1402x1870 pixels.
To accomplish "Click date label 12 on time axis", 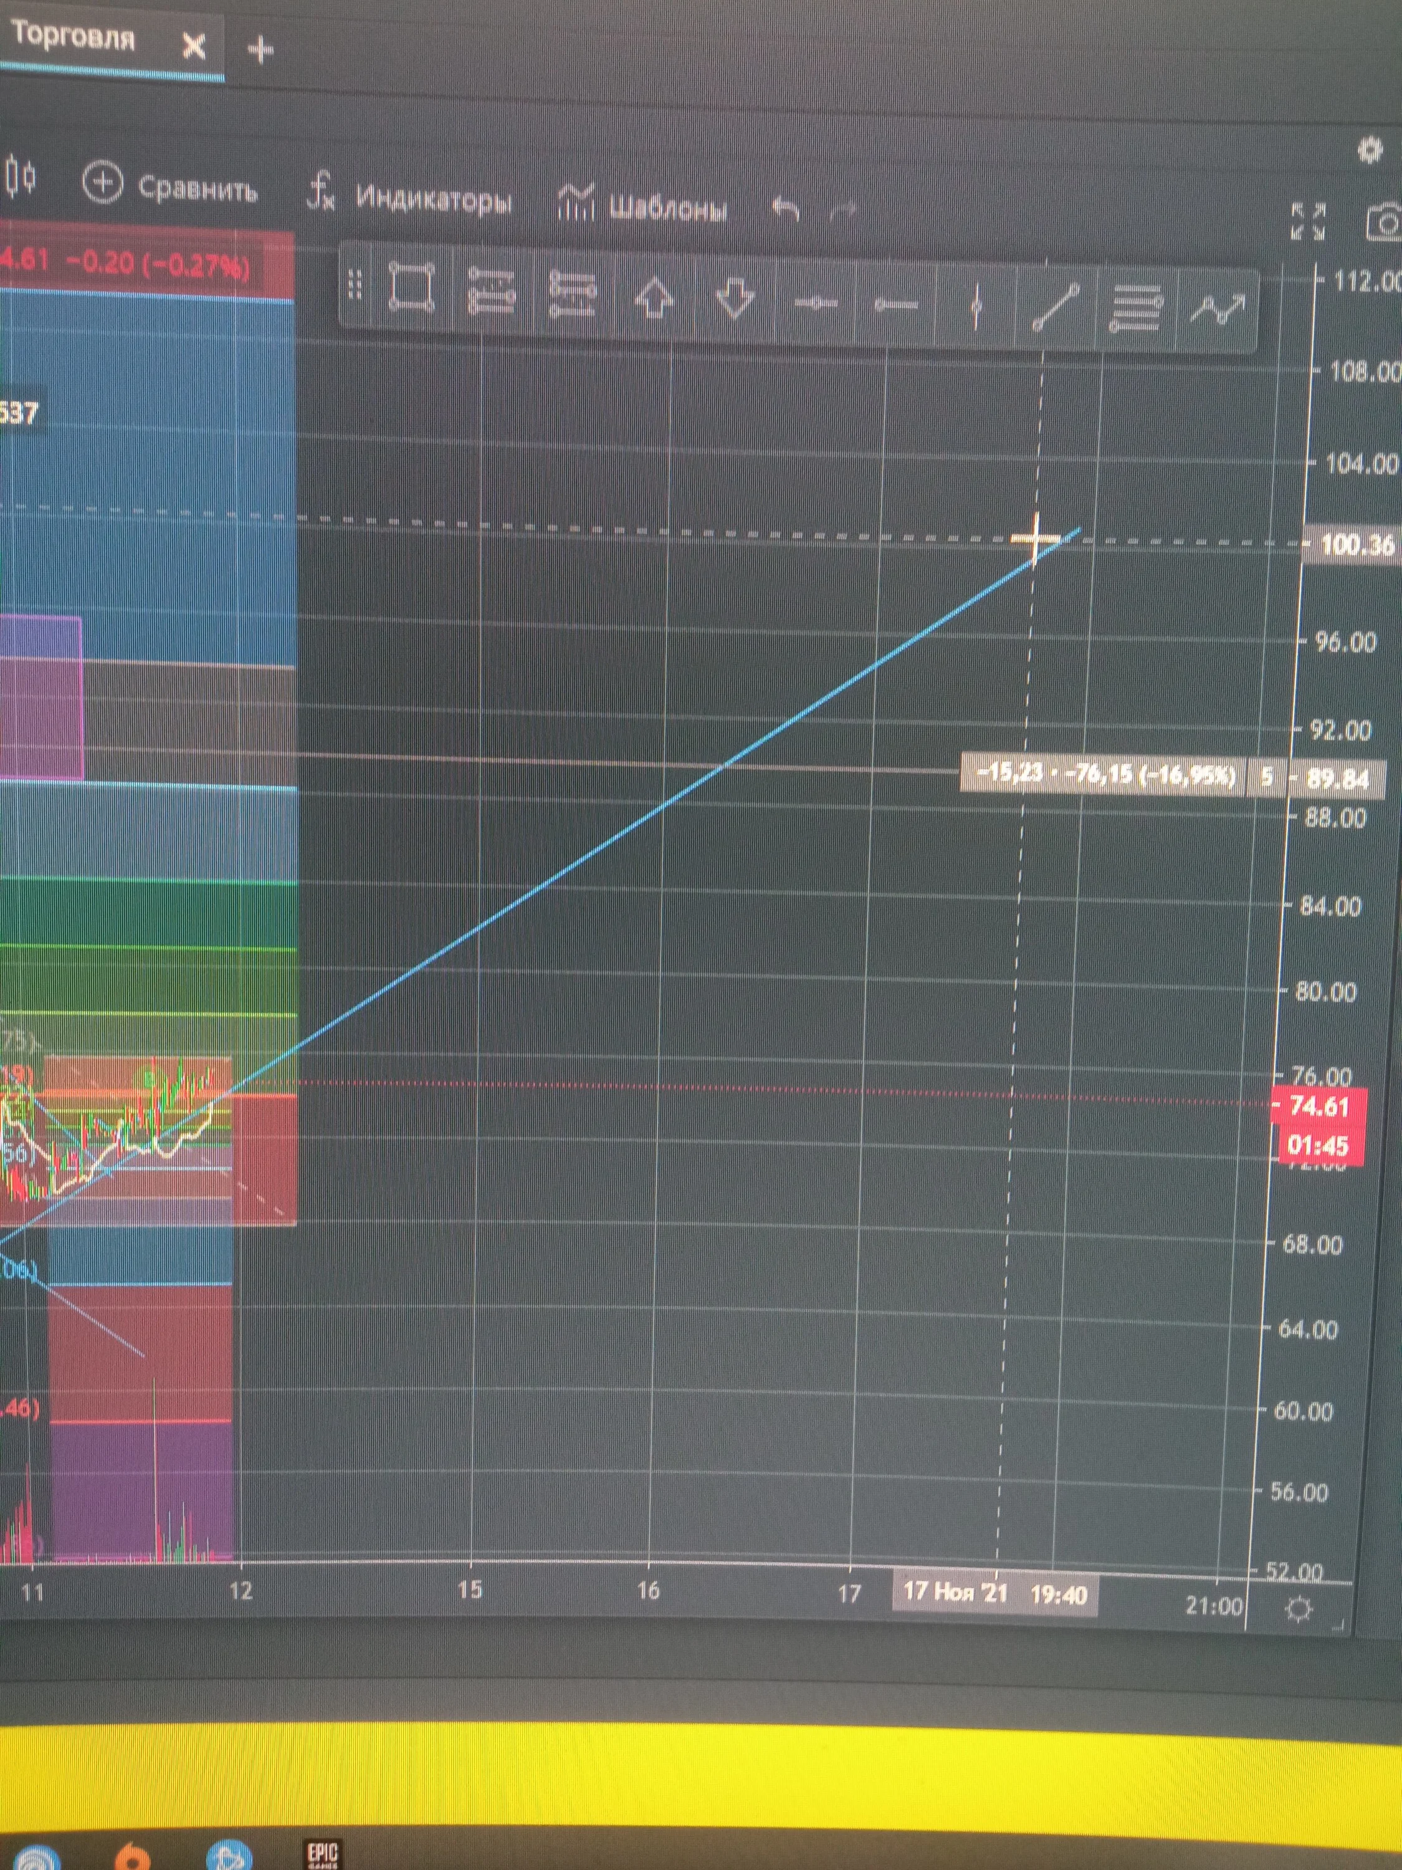I will (241, 1591).
